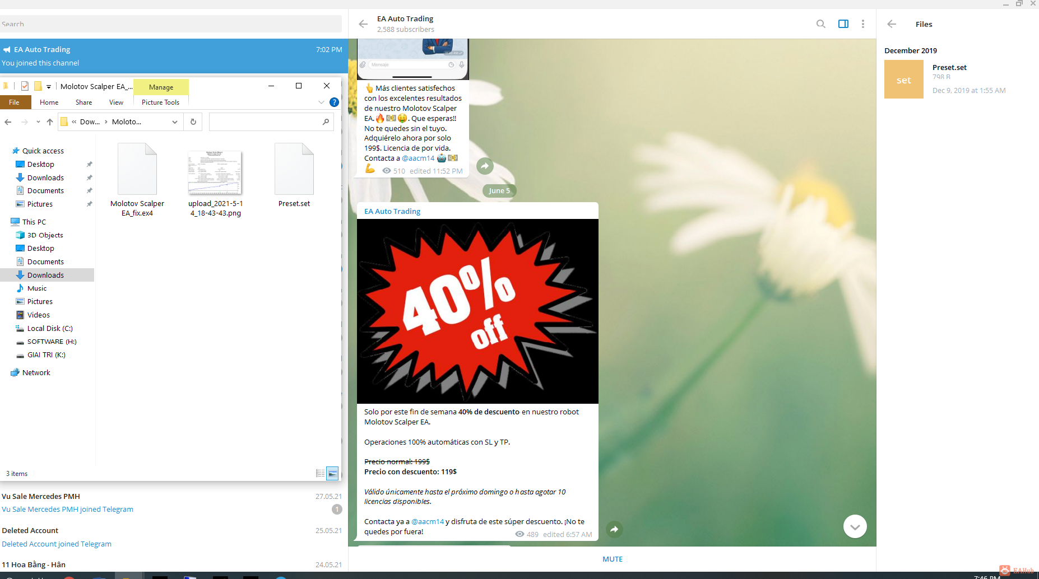This screenshot has width=1039, height=579.
Task: Open pinned Desktop under Quick access
Action: (41, 164)
